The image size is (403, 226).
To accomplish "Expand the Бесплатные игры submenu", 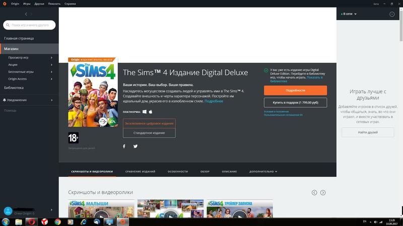I will [52, 72].
